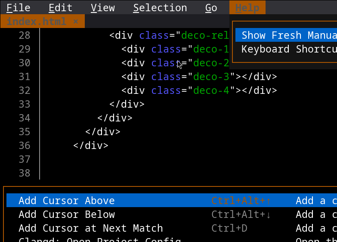Open the Edit menu
337x242 pixels.
(x=60, y=8)
